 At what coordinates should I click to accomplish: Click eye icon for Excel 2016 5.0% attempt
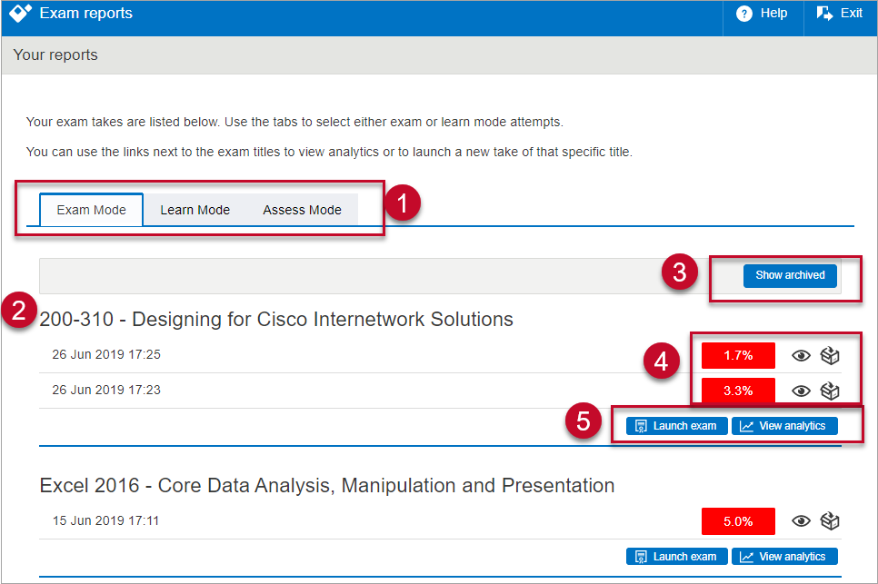click(x=801, y=521)
